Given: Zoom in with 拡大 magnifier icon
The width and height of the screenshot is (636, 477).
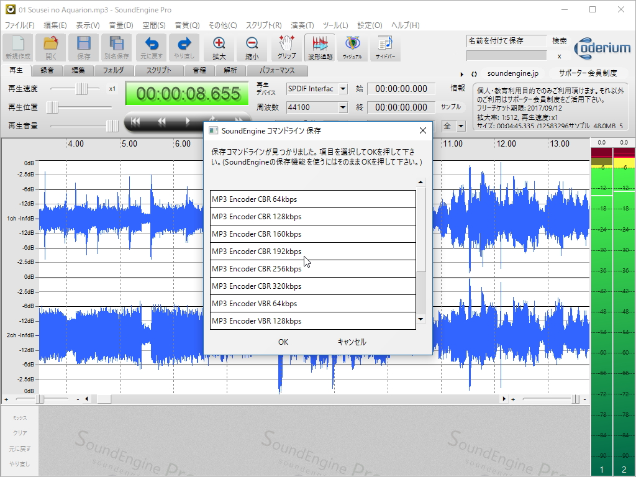Looking at the screenshot, I should (x=219, y=47).
